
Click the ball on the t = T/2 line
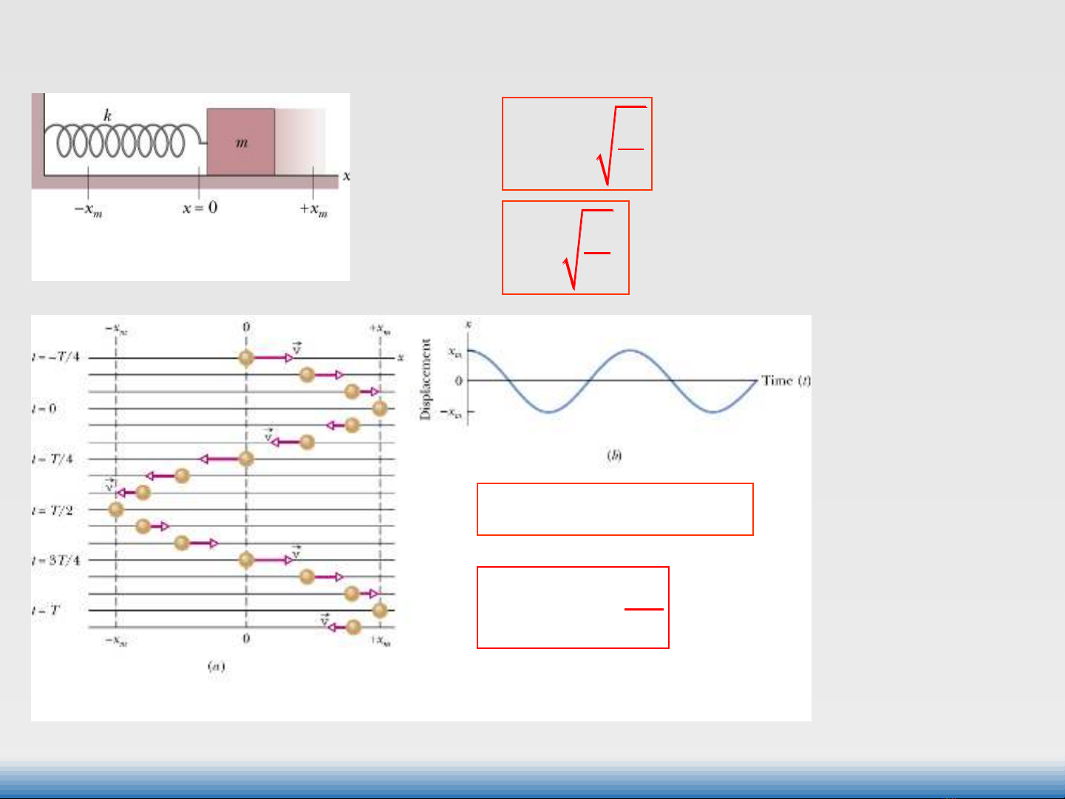point(116,509)
